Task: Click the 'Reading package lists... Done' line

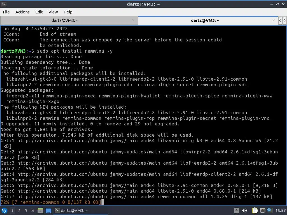Action: coord(41,57)
